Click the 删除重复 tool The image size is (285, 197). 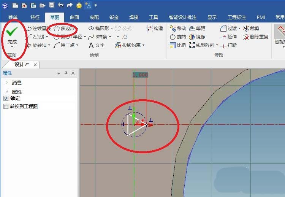[256, 37]
